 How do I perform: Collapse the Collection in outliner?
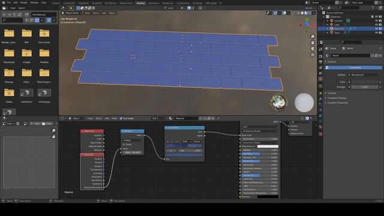point(323,17)
